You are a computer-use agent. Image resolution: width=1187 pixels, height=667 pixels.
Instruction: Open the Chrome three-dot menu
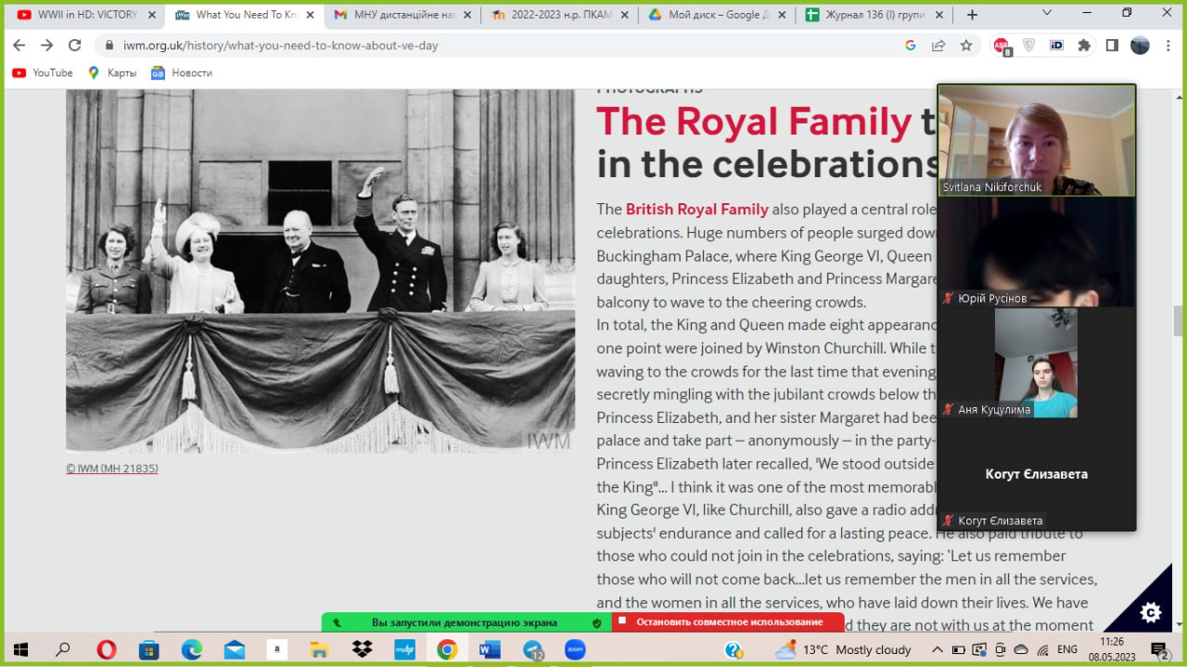click(x=1168, y=45)
